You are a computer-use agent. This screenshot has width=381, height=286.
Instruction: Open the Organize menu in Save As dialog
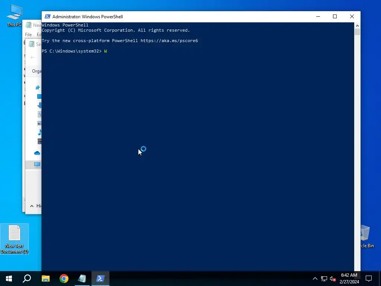point(37,71)
